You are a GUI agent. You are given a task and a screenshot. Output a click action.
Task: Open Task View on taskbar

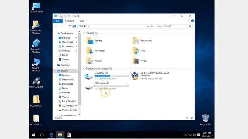[x=42, y=135]
